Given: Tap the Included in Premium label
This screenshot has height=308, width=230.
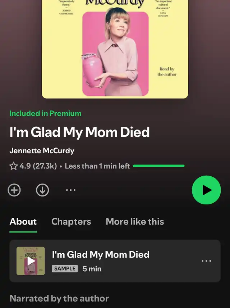Looking at the screenshot, I should 45,114.
